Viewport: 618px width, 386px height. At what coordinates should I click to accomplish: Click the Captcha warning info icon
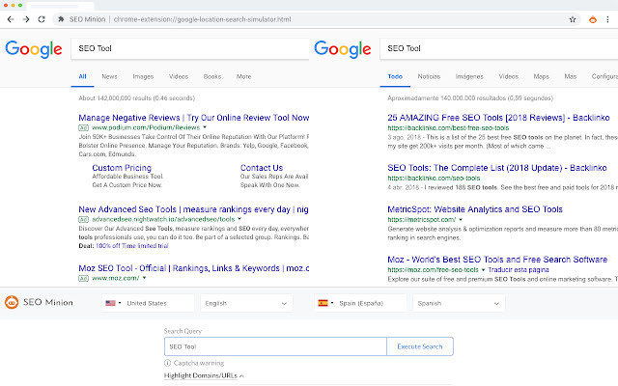point(168,363)
